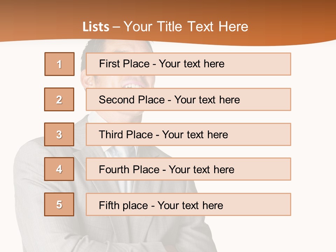
Task: Click the number 5 box
Action: tap(59, 204)
